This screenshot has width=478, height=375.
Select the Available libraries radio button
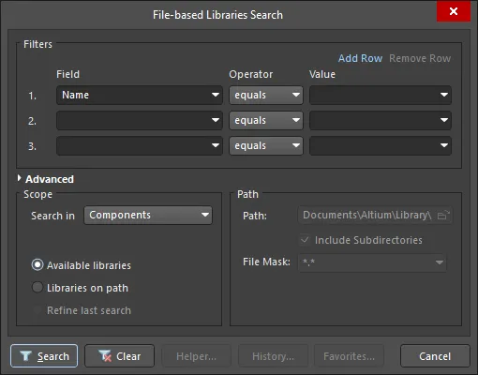(37, 265)
